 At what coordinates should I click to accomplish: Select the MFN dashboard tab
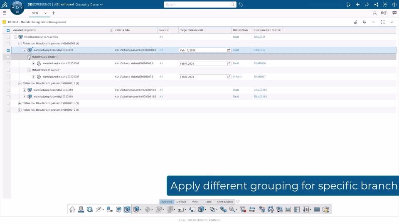(35, 13)
